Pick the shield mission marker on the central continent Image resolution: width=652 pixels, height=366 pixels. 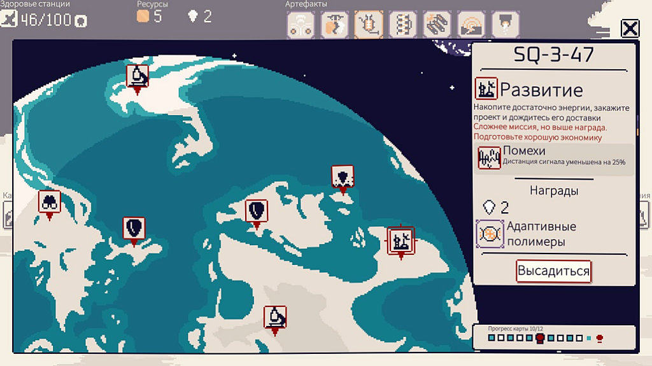click(x=256, y=212)
